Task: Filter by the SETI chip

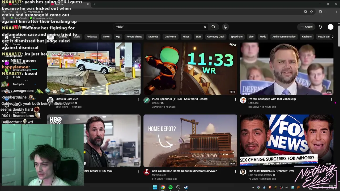Action: pos(198,37)
